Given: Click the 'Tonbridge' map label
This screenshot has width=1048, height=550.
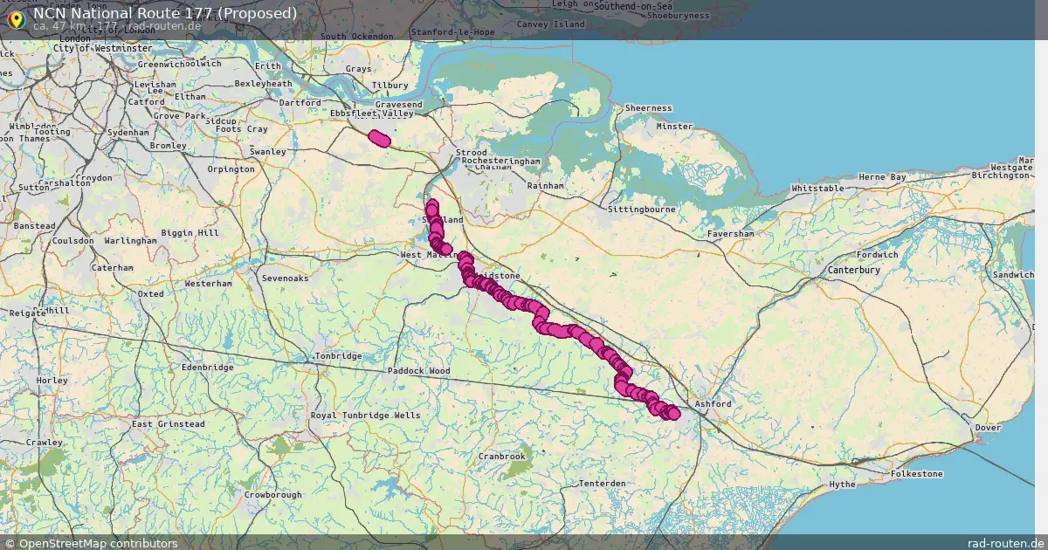Looking at the screenshot, I should [339, 356].
